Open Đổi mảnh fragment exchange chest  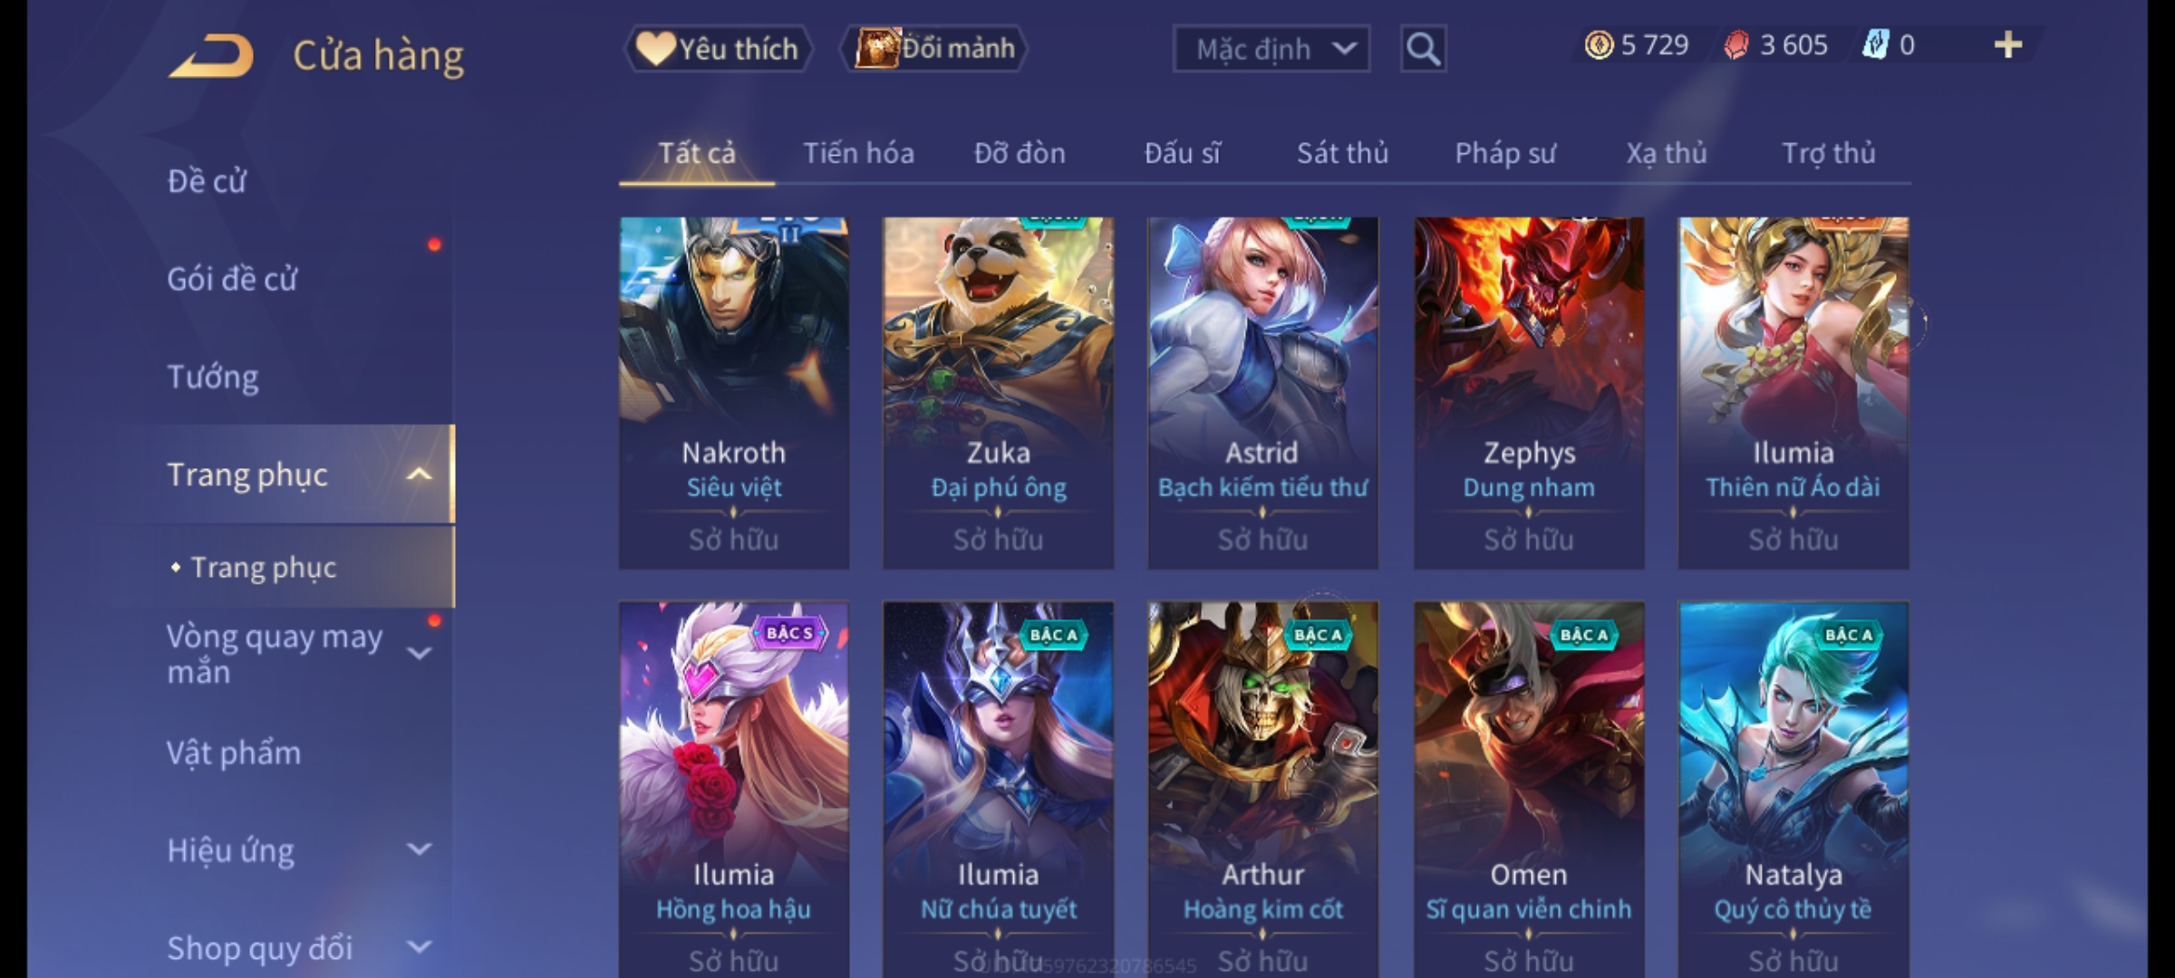[x=933, y=49]
